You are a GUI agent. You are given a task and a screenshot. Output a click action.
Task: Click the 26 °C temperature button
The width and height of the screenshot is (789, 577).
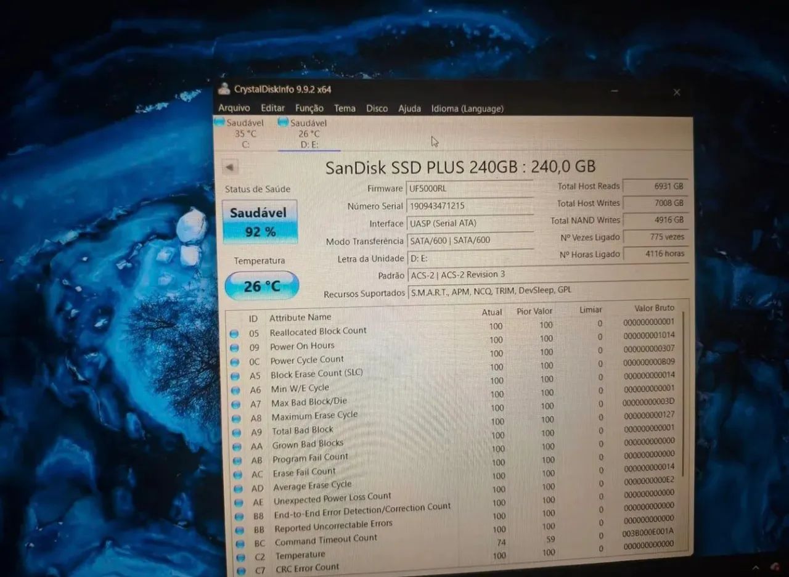pyautogui.click(x=262, y=285)
